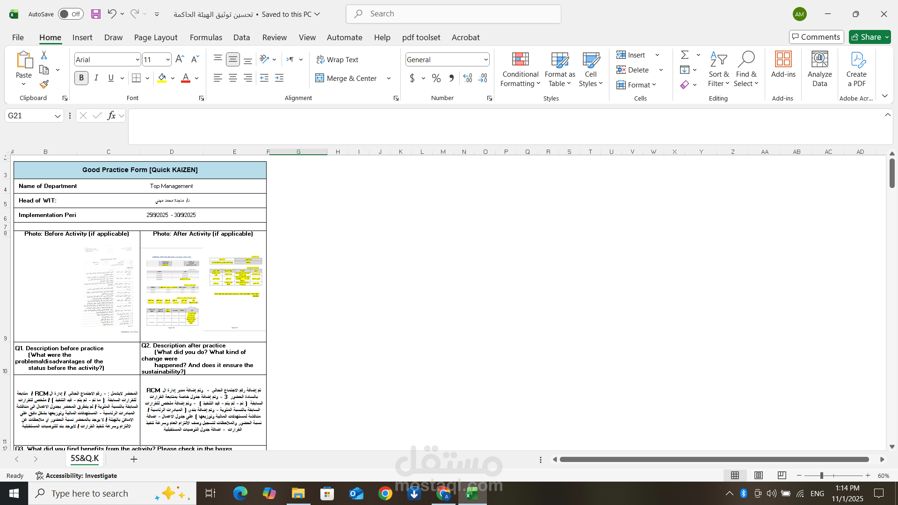Toggle Wrap Text

pyautogui.click(x=337, y=59)
